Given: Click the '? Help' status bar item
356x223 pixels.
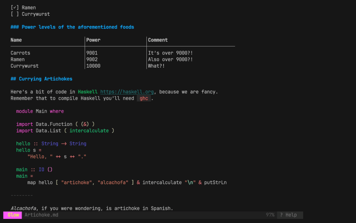Looking at the screenshot, I should (x=288, y=215).
